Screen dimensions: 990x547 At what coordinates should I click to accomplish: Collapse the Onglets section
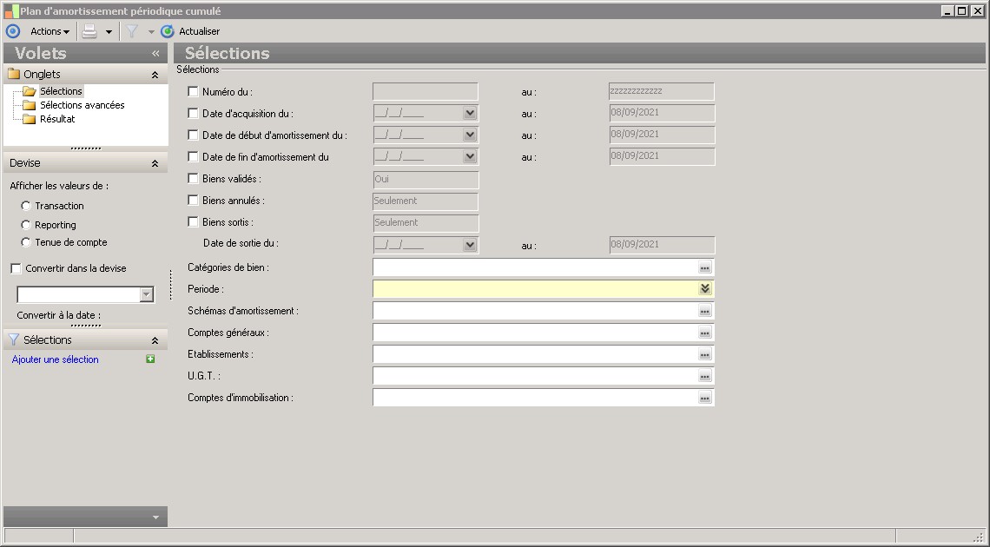pyautogui.click(x=155, y=75)
